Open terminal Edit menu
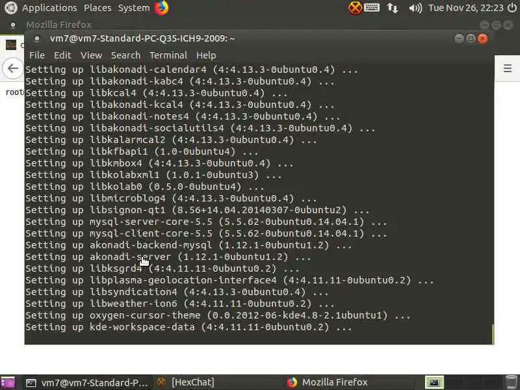The width and height of the screenshot is (520, 390). [62, 55]
